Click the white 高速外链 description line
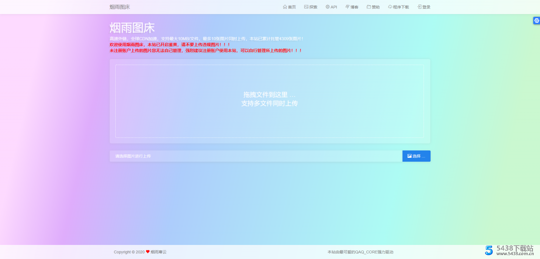 (x=206, y=39)
